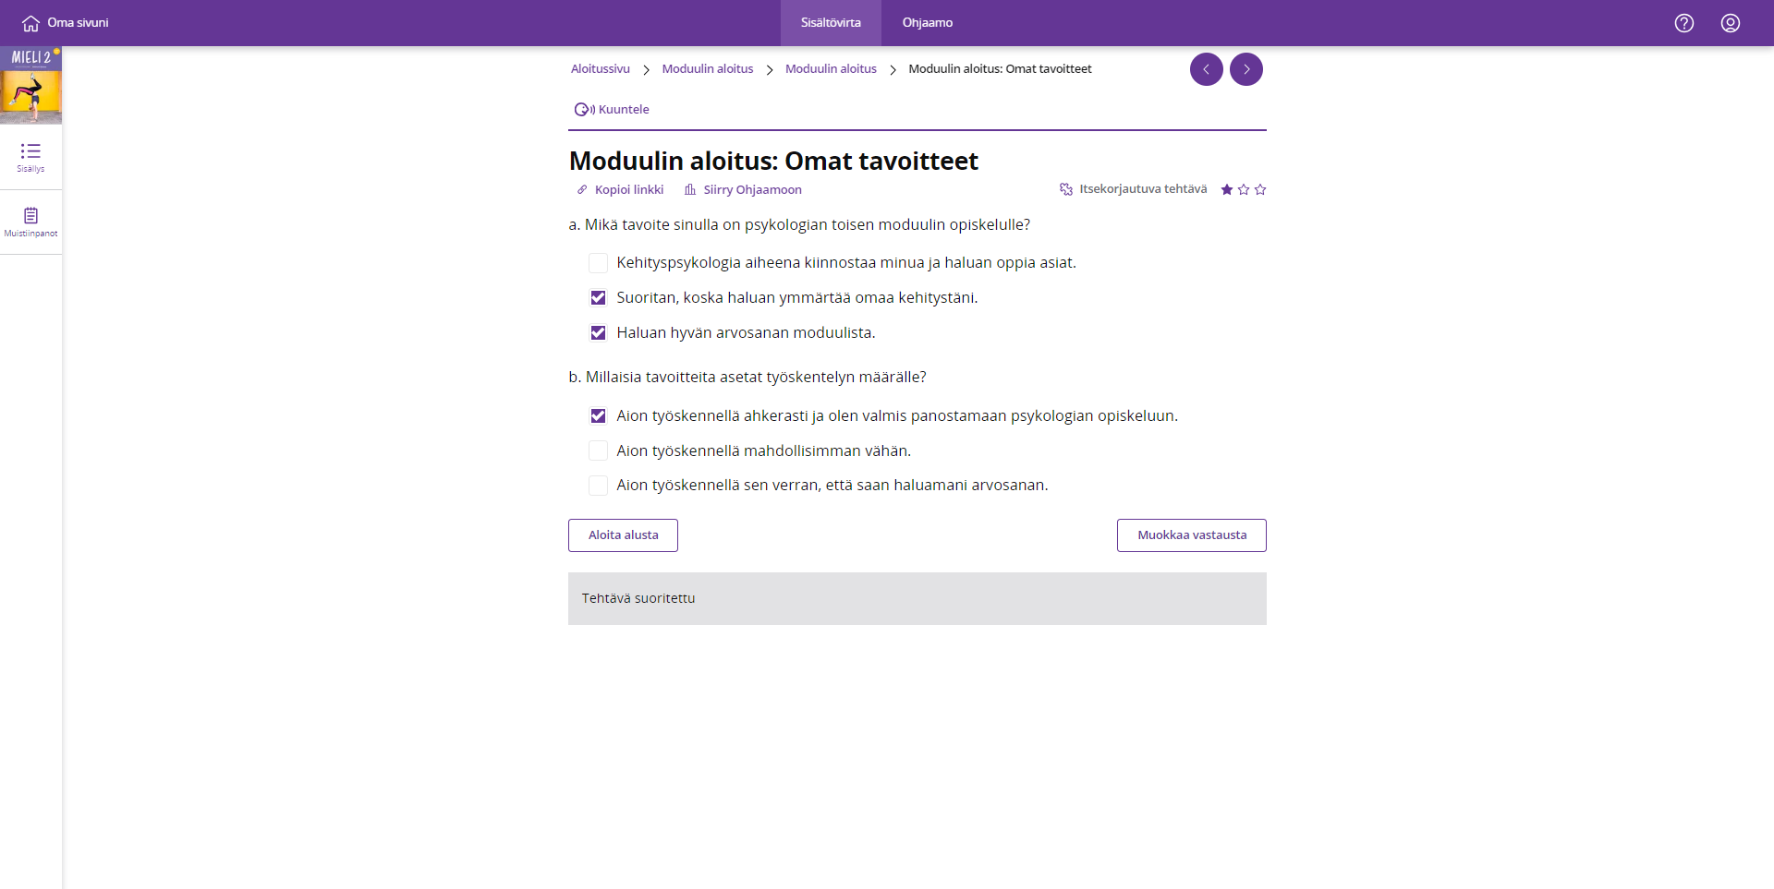
Task: Click the Aloita alusta button
Action: (x=623, y=535)
